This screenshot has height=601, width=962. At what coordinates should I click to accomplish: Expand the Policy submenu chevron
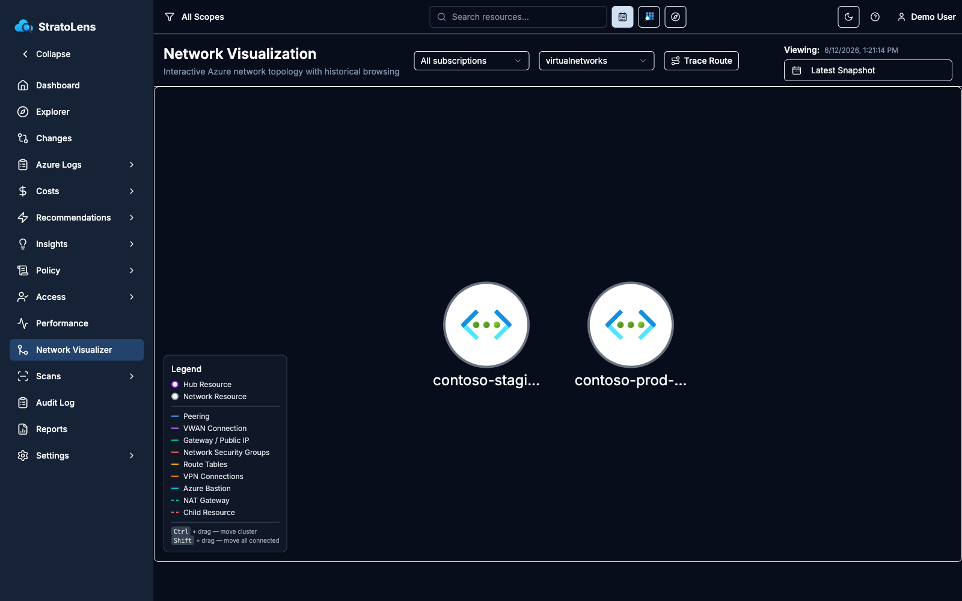tap(132, 270)
